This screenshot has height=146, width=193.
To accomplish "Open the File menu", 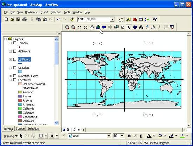I will [x=6, y=12].
